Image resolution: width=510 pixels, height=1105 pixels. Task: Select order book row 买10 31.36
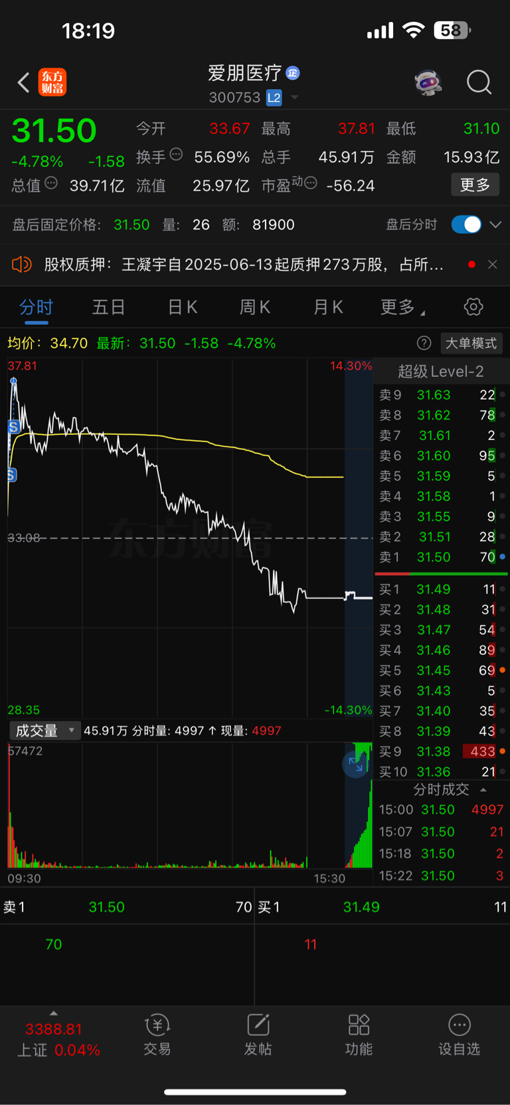[441, 771]
